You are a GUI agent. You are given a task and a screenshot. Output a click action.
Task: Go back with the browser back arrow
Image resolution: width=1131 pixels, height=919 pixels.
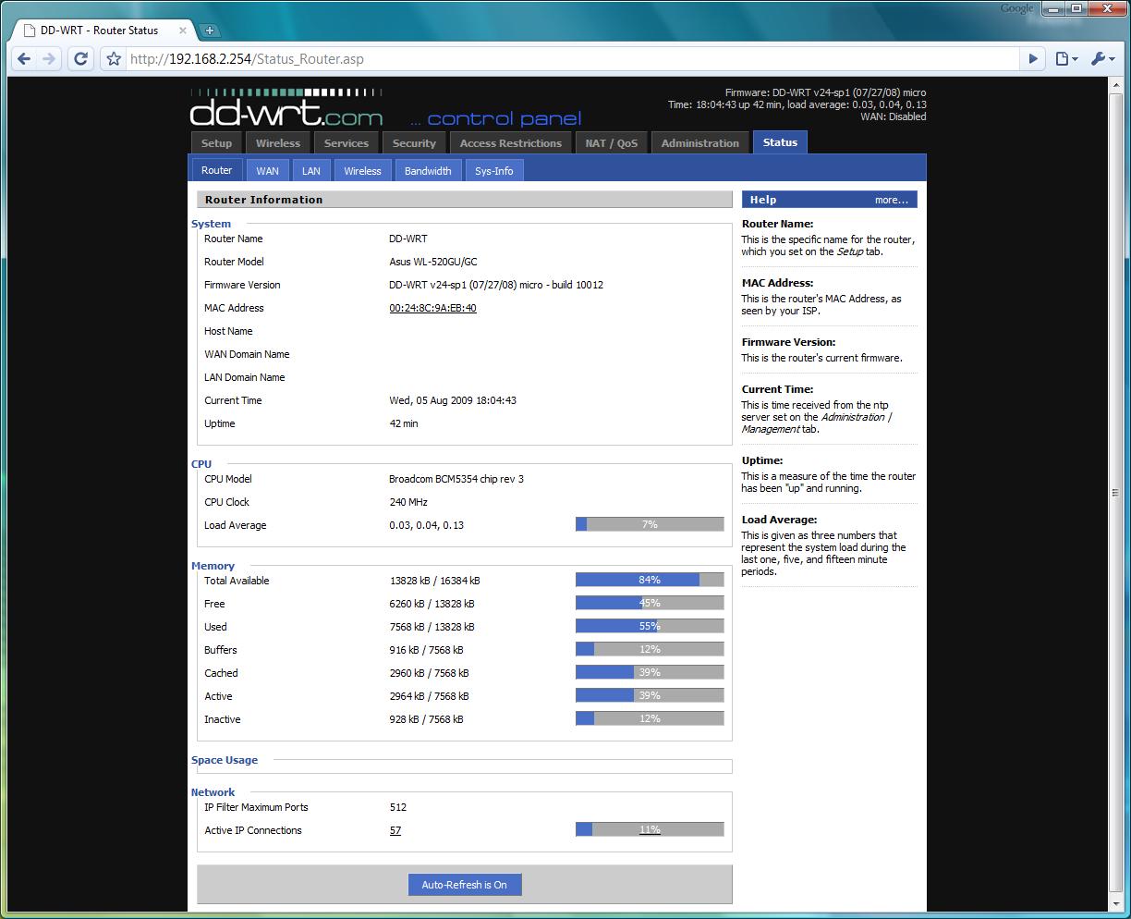pos(24,58)
